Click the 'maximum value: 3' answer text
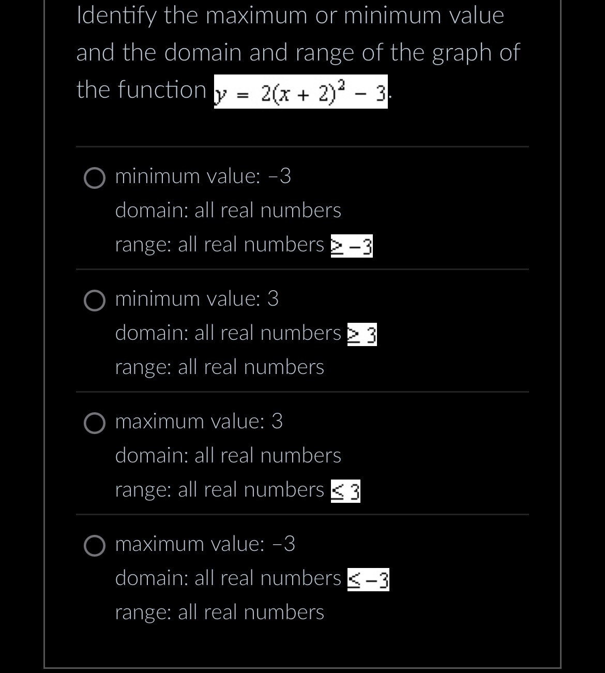The height and width of the screenshot is (673, 605). [x=199, y=422]
